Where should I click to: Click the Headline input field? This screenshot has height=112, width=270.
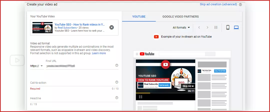(x=74, y=99)
